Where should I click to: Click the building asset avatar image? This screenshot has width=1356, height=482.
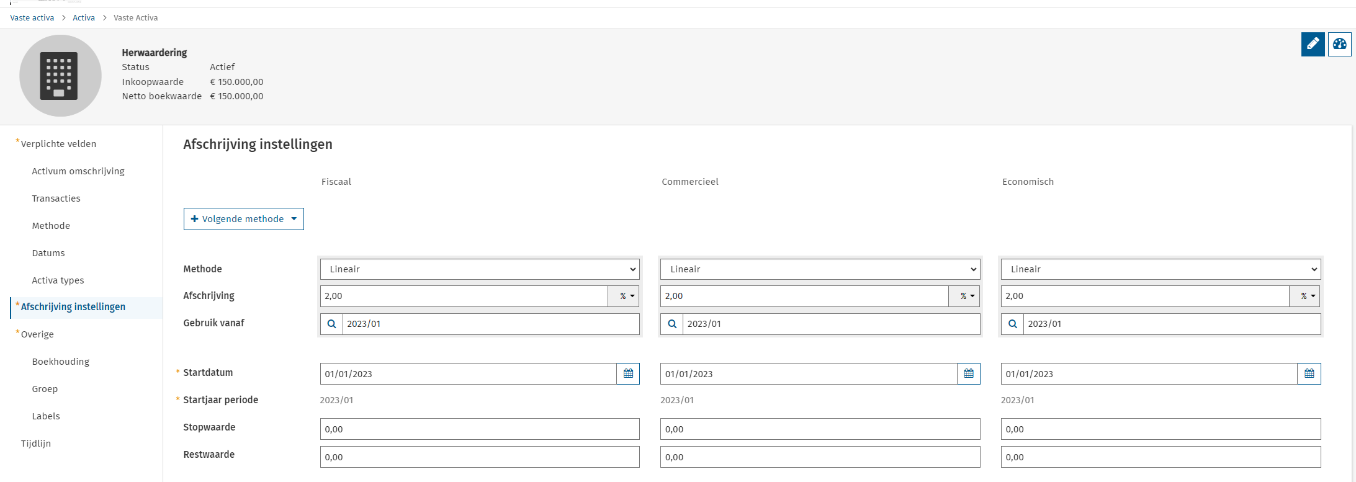click(x=60, y=76)
